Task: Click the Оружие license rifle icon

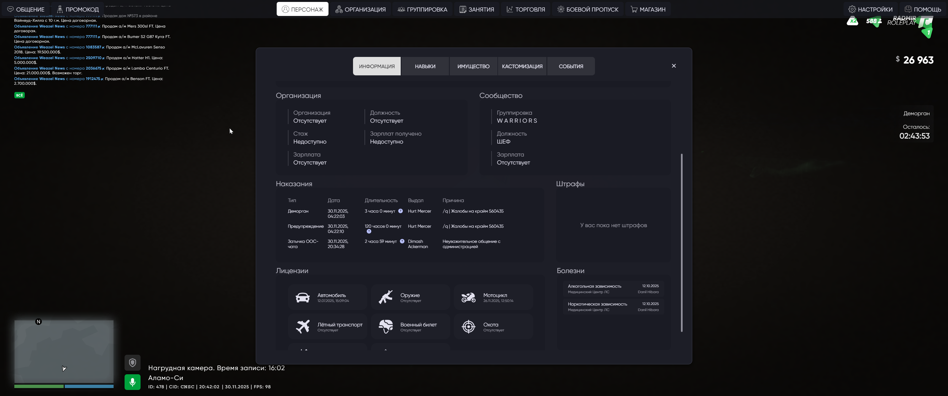Action: (386, 297)
